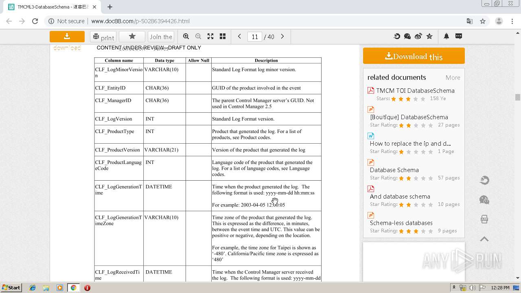The width and height of the screenshot is (521, 293).
Task: Go to the previous page arrow
Action: 239,37
